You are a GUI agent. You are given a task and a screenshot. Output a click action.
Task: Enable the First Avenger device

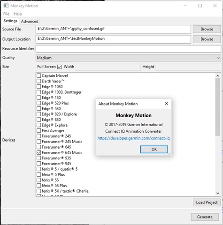pos(38,130)
